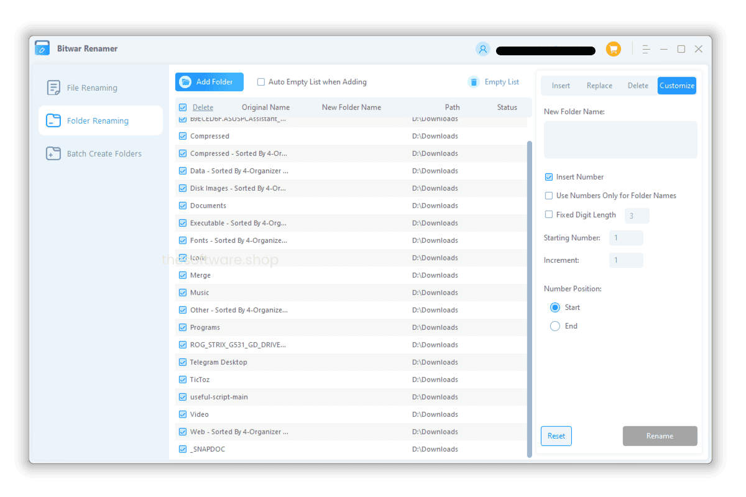Image resolution: width=746 pixels, height=497 pixels.
Task: Open the hamburger menu icon in title bar
Action: tap(646, 49)
